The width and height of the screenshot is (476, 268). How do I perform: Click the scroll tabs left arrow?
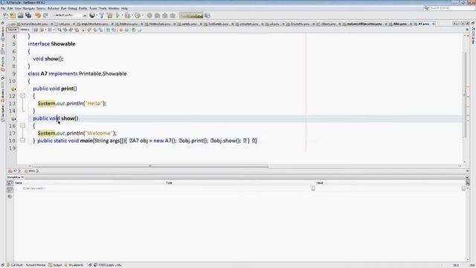tap(454, 23)
